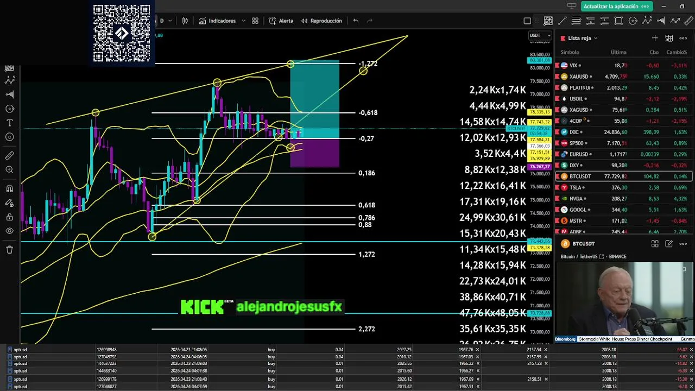Select the Text tool in left sidebar
Screen dimensions: 695x391
tap(9, 123)
